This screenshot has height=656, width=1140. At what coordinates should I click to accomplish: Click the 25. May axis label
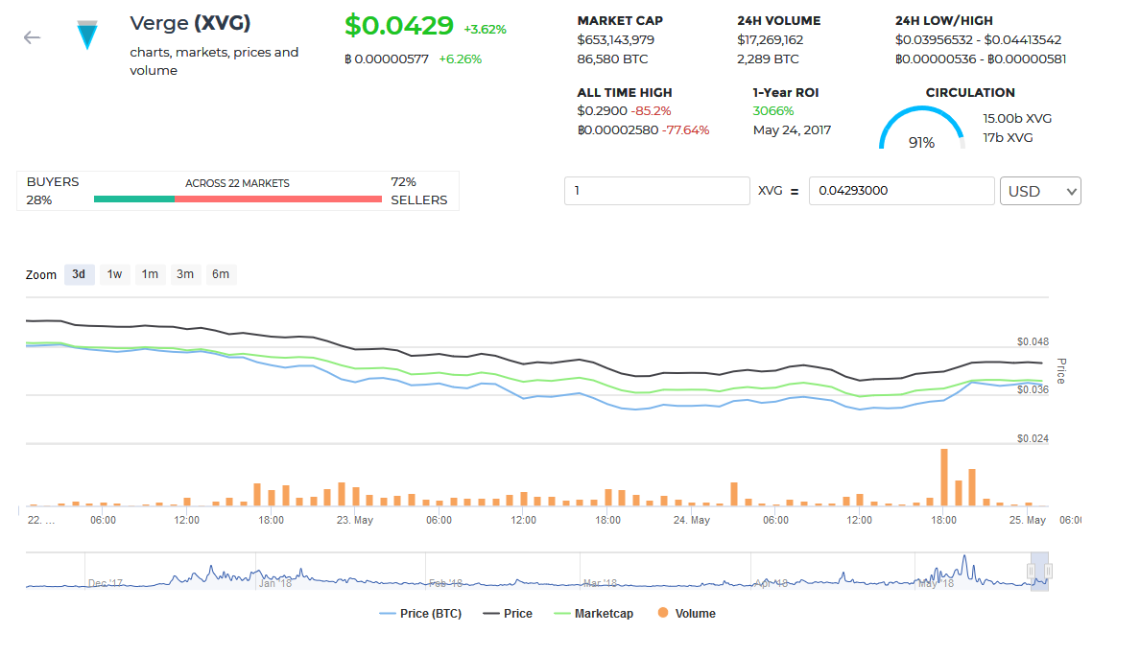1028,520
